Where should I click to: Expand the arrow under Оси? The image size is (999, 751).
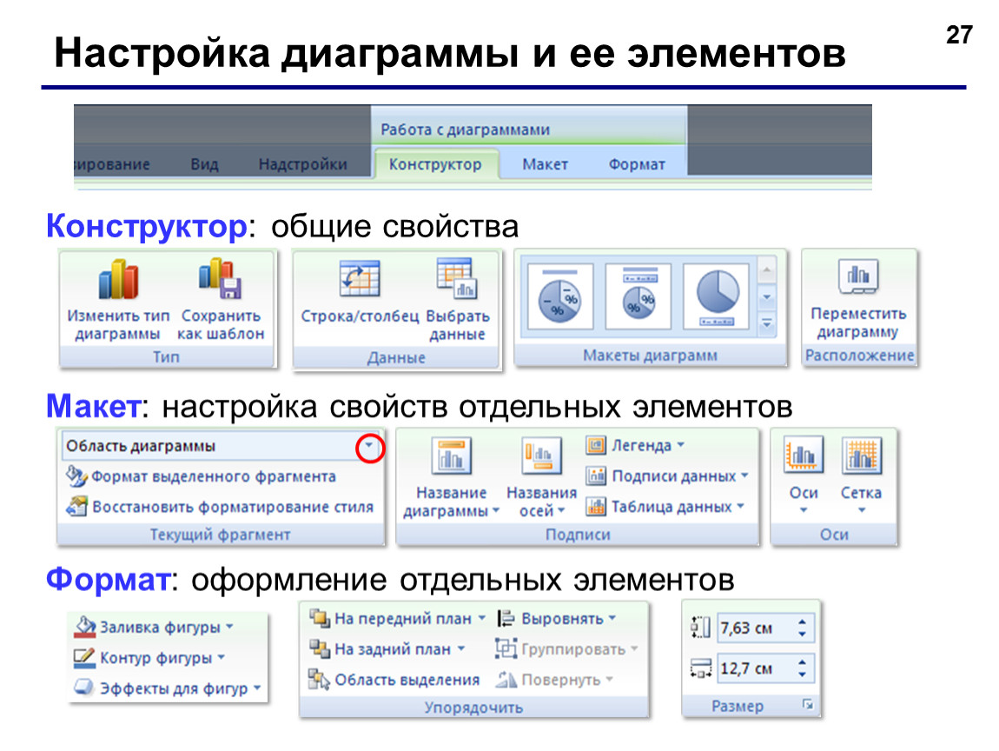804,509
